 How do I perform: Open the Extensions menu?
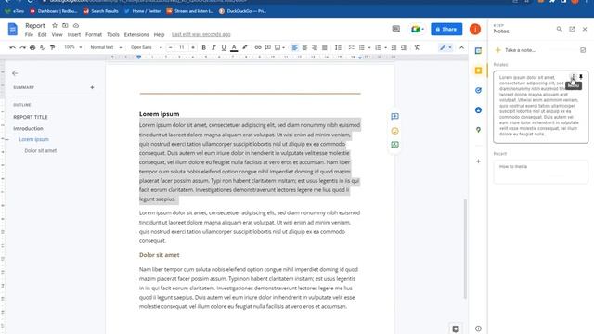(x=136, y=35)
